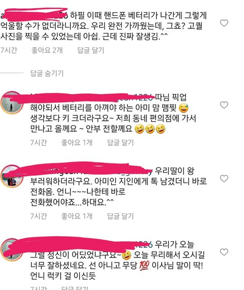Image resolution: width=244 pixels, height=290 pixels.
Task: Tap the heart beside the 편의점 reply
Action: [x=224, y=105]
